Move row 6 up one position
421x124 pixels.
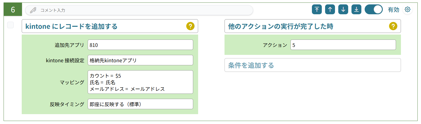click(330, 9)
